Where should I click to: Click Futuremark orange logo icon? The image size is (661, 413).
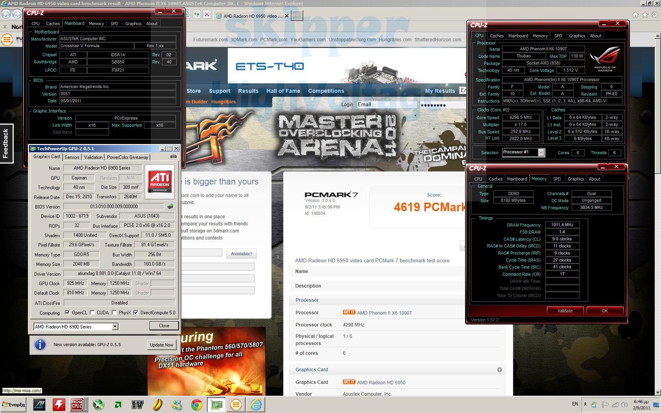tap(7, 39)
